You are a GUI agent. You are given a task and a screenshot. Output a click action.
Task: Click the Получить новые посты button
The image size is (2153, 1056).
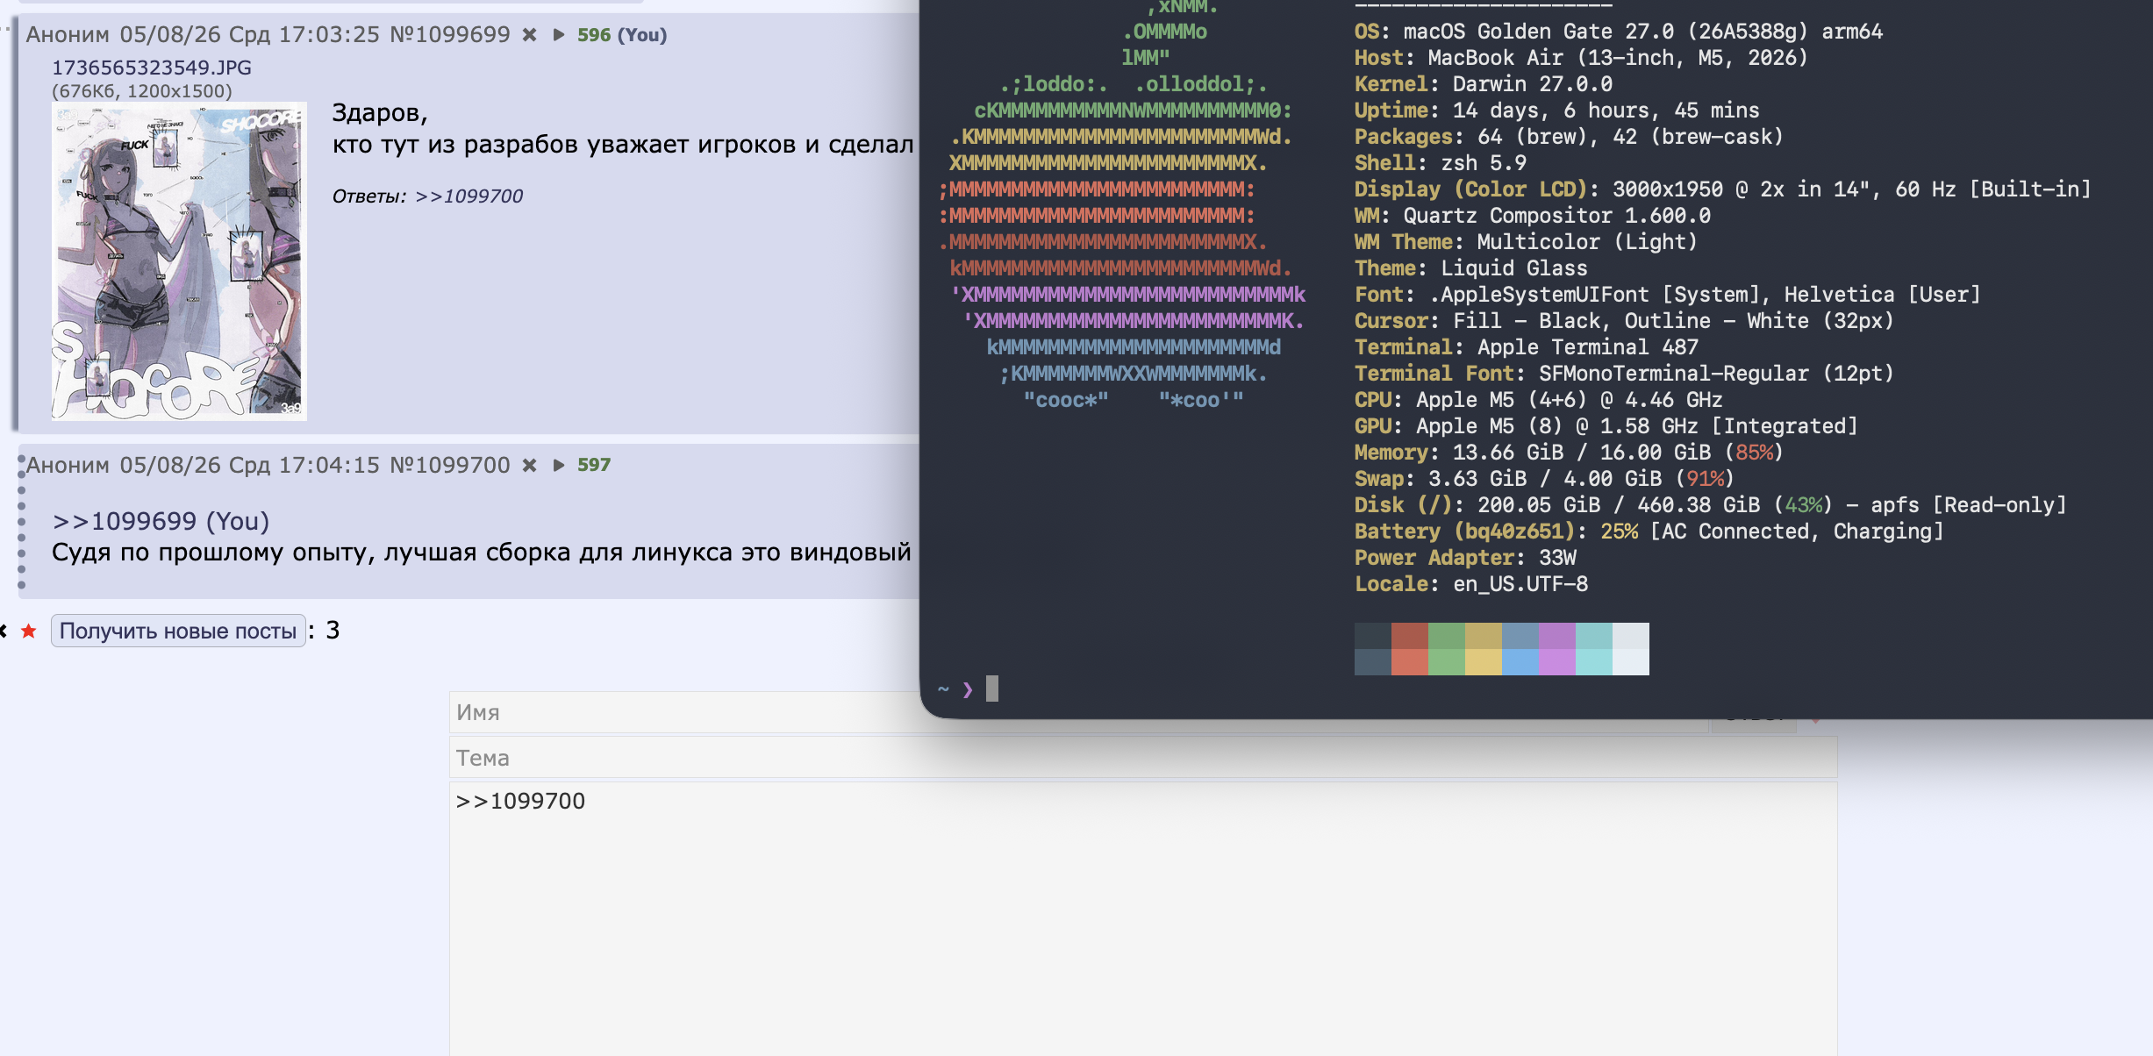click(x=178, y=631)
